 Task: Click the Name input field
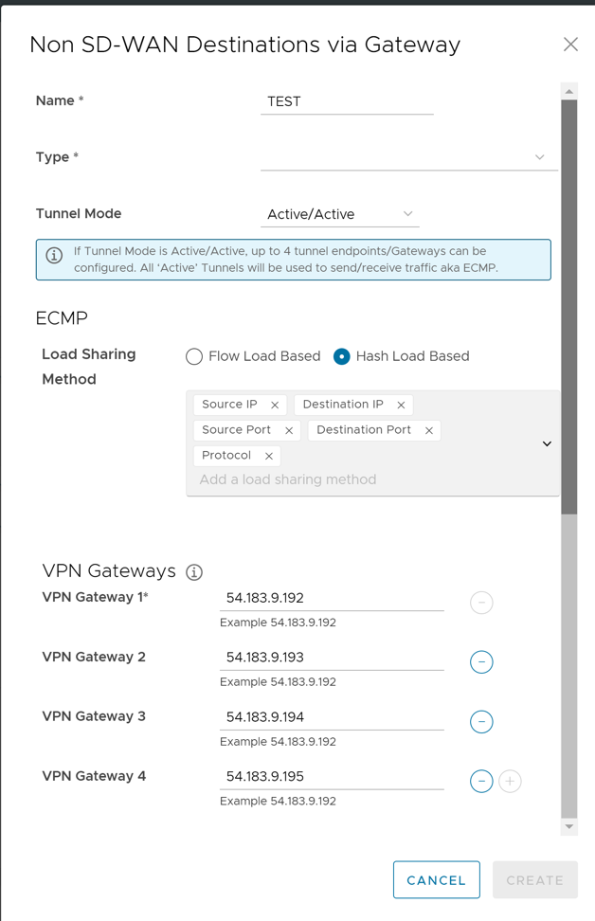coord(347,101)
